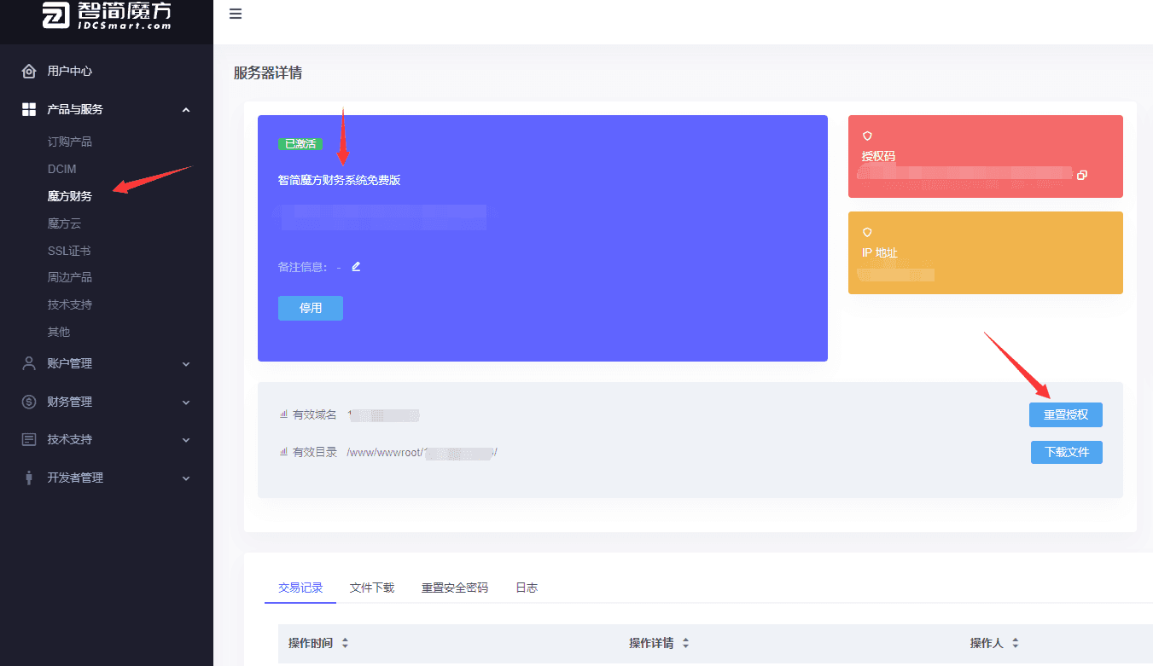The width and height of the screenshot is (1153, 666).
Task: Switch to 文件下载 tab
Action: pyautogui.click(x=372, y=588)
